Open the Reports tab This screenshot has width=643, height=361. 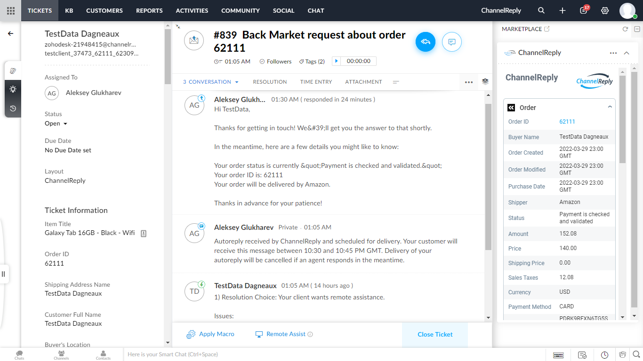point(149,10)
